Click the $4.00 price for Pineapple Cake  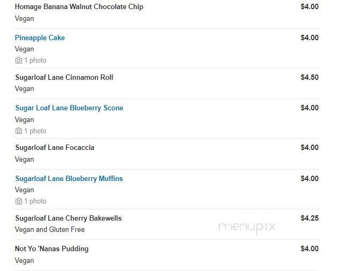point(309,37)
